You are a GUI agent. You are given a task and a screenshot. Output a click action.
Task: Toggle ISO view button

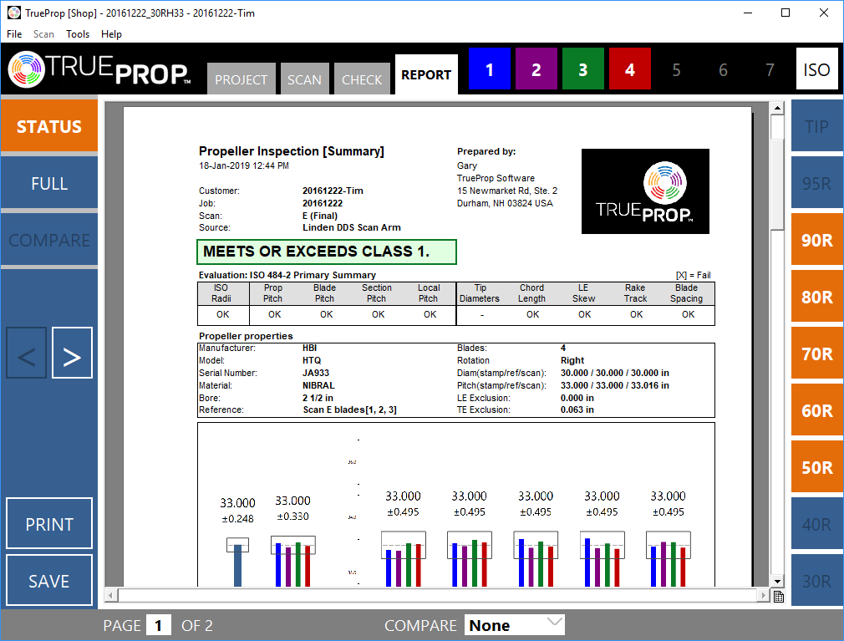click(x=816, y=70)
